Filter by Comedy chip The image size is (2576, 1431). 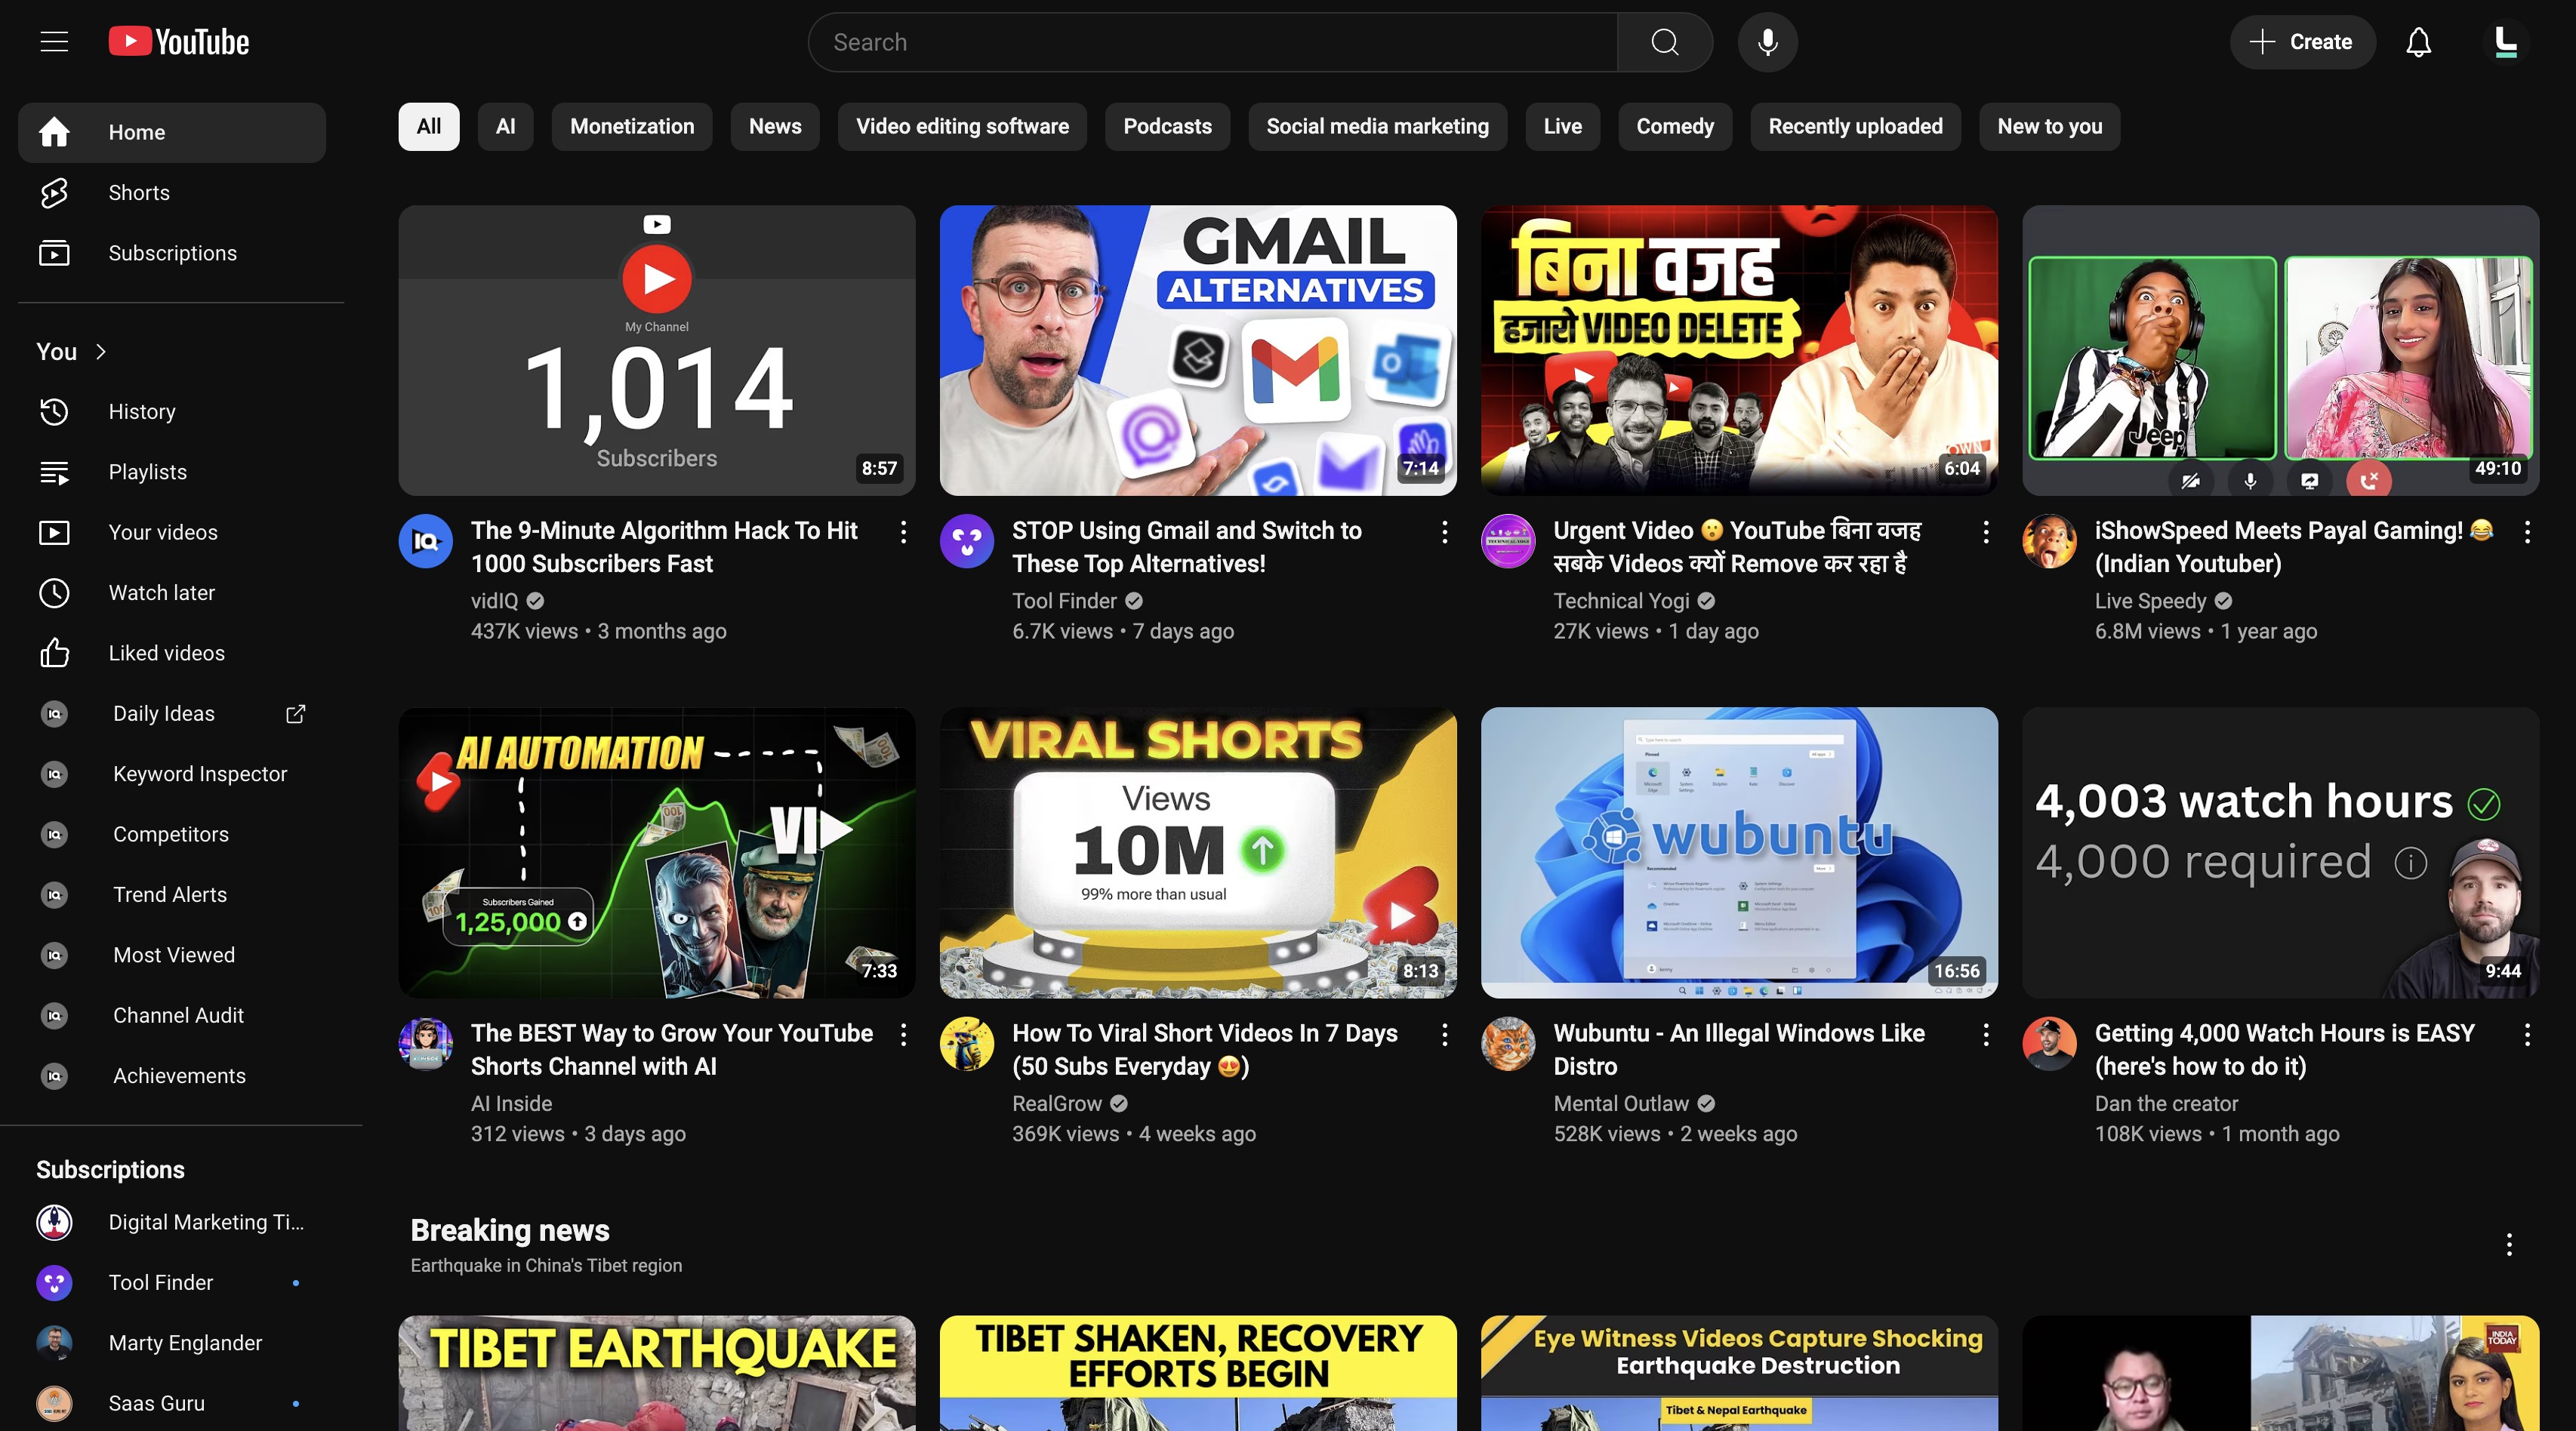click(1675, 127)
